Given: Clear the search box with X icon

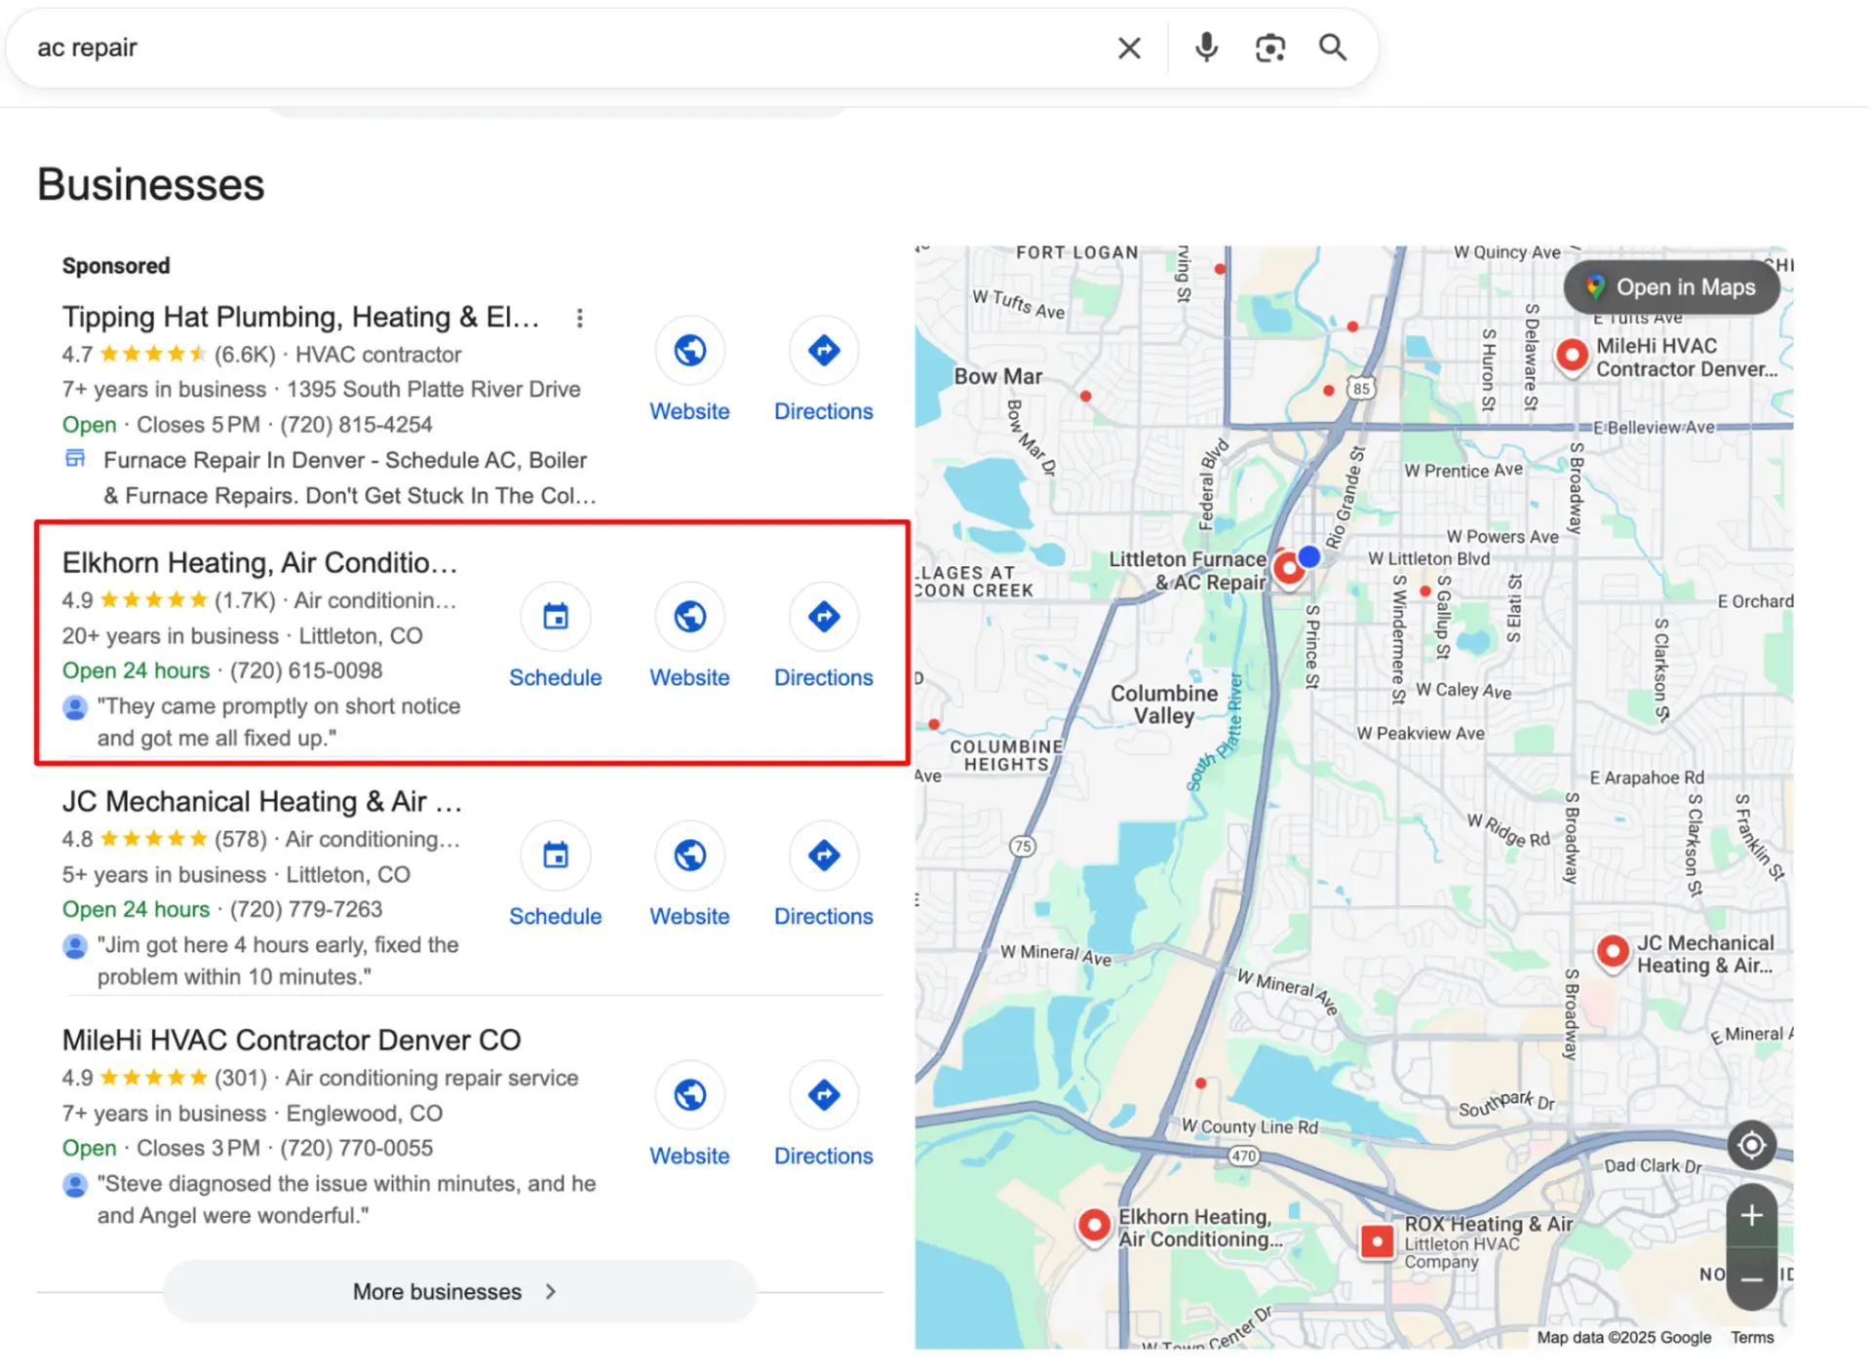Looking at the screenshot, I should tap(1129, 48).
